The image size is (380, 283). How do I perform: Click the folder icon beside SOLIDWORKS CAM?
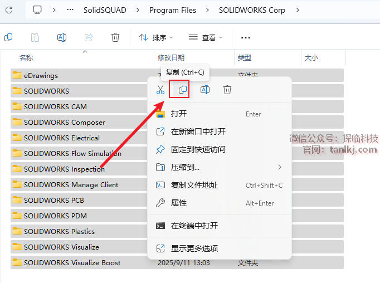coord(17,106)
